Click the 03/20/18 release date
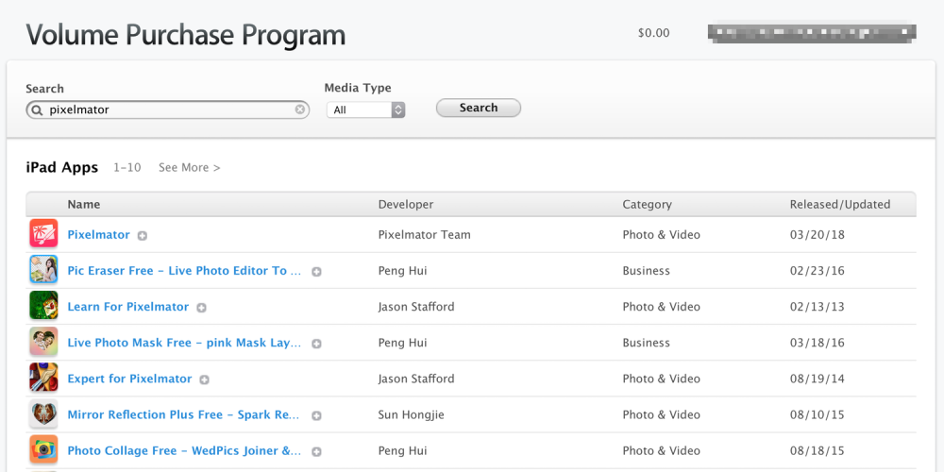This screenshot has width=944, height=472. click(x=817, y=235)
